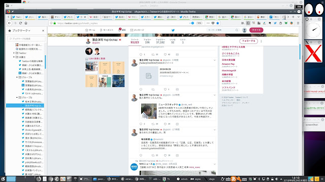
Task: Select the フォロワー 37,182 followers tab
Action: (x=160, y=41)
